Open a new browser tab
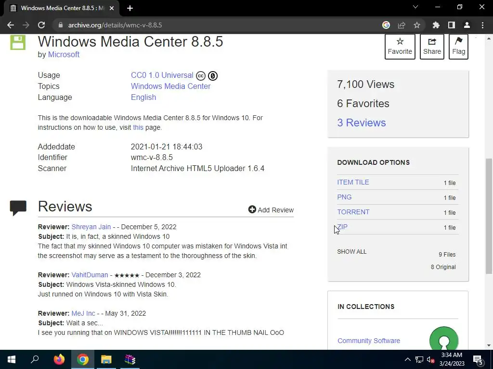Viewport: 493px width, 369px height. (x=130, y=8)
